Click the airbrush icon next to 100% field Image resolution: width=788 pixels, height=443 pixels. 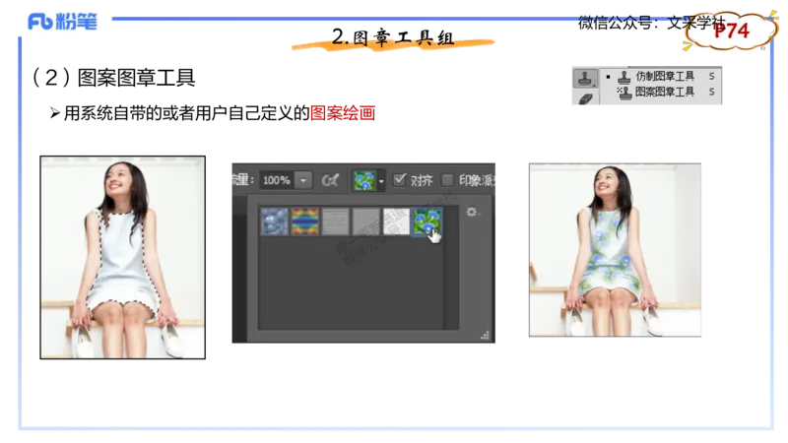tap(331, 180)
